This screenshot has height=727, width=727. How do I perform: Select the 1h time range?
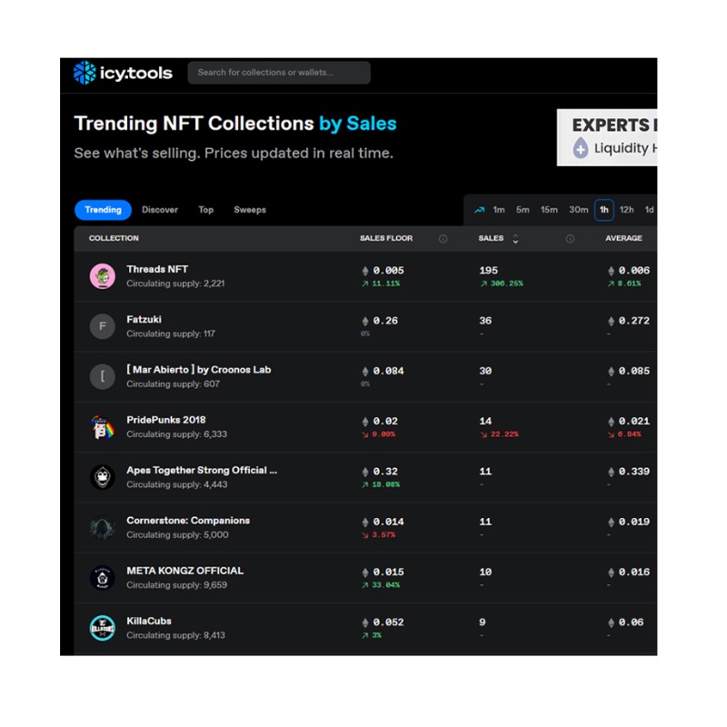(x=604, y=210)
